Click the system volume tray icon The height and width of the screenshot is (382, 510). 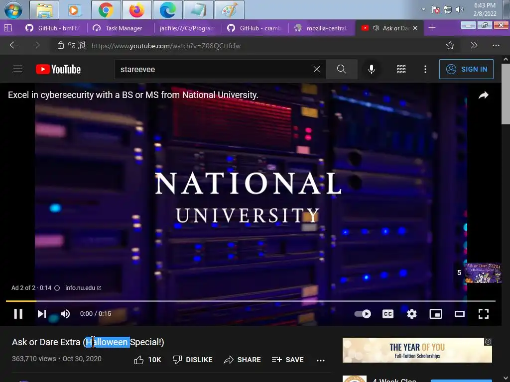460,9
